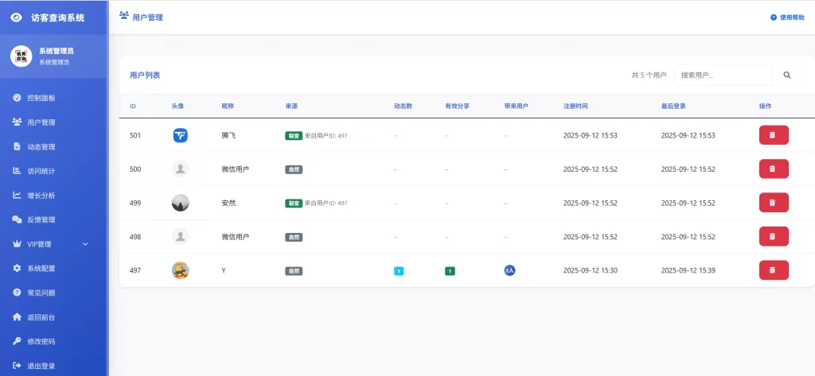815x376 pixels.
Task: Click the search magnifier icon
Action: (787, 76)
